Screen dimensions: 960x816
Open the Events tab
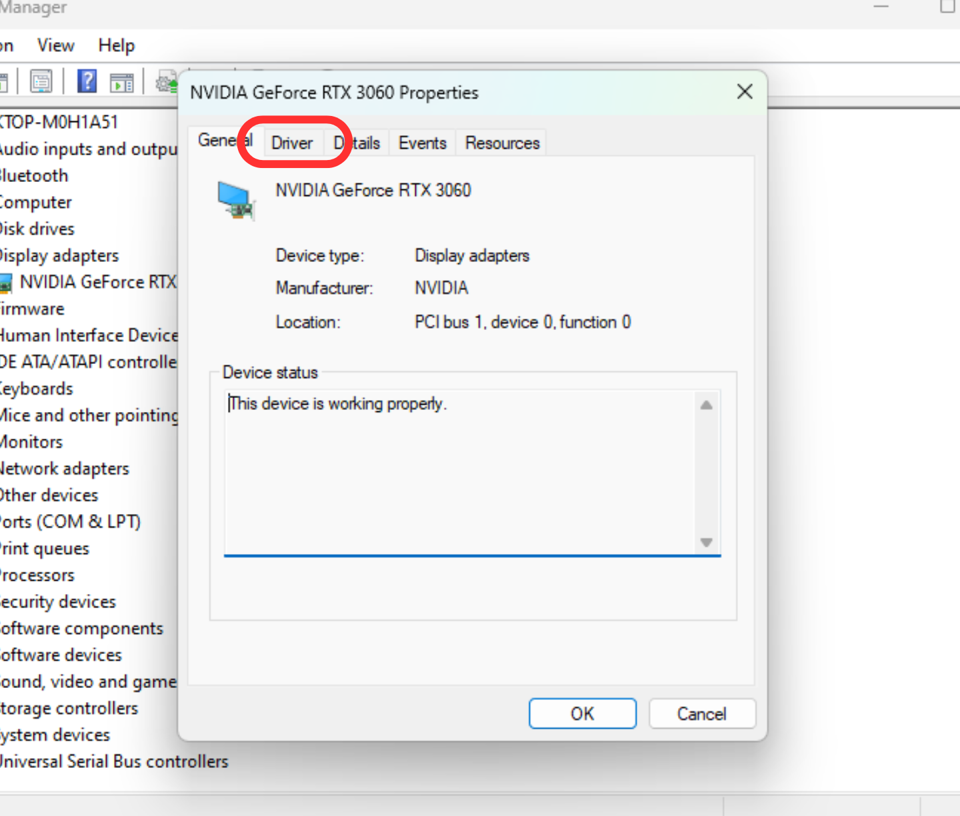point(423,143)
